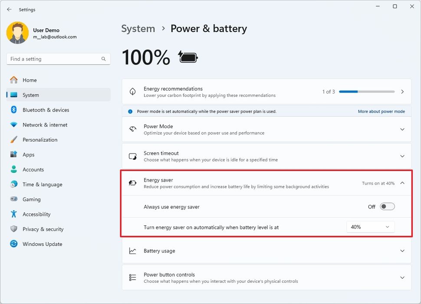This screenshot has width=421, height=304.
Task: Expand the Power Mode section
Action: coord(402,129)
